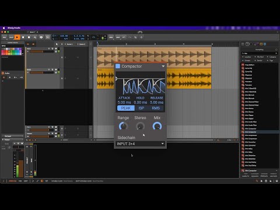Click the mixer panel icon in footer

(x=47, y=181)
